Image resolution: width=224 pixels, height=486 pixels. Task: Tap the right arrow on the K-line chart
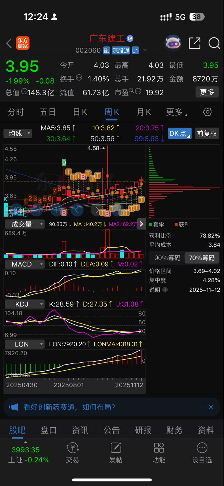97,210
